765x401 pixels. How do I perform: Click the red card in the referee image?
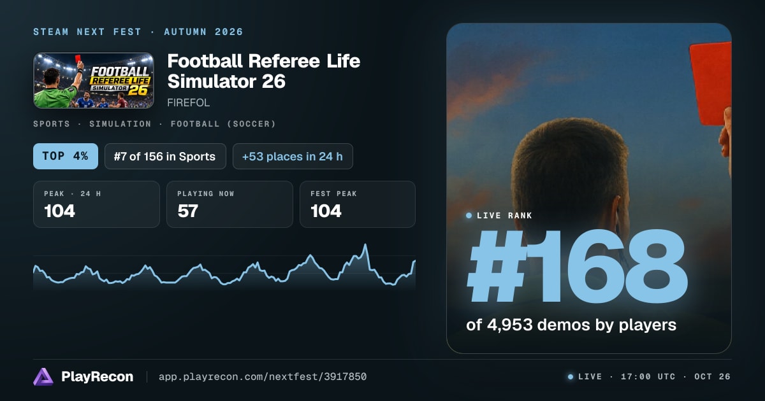710,83
